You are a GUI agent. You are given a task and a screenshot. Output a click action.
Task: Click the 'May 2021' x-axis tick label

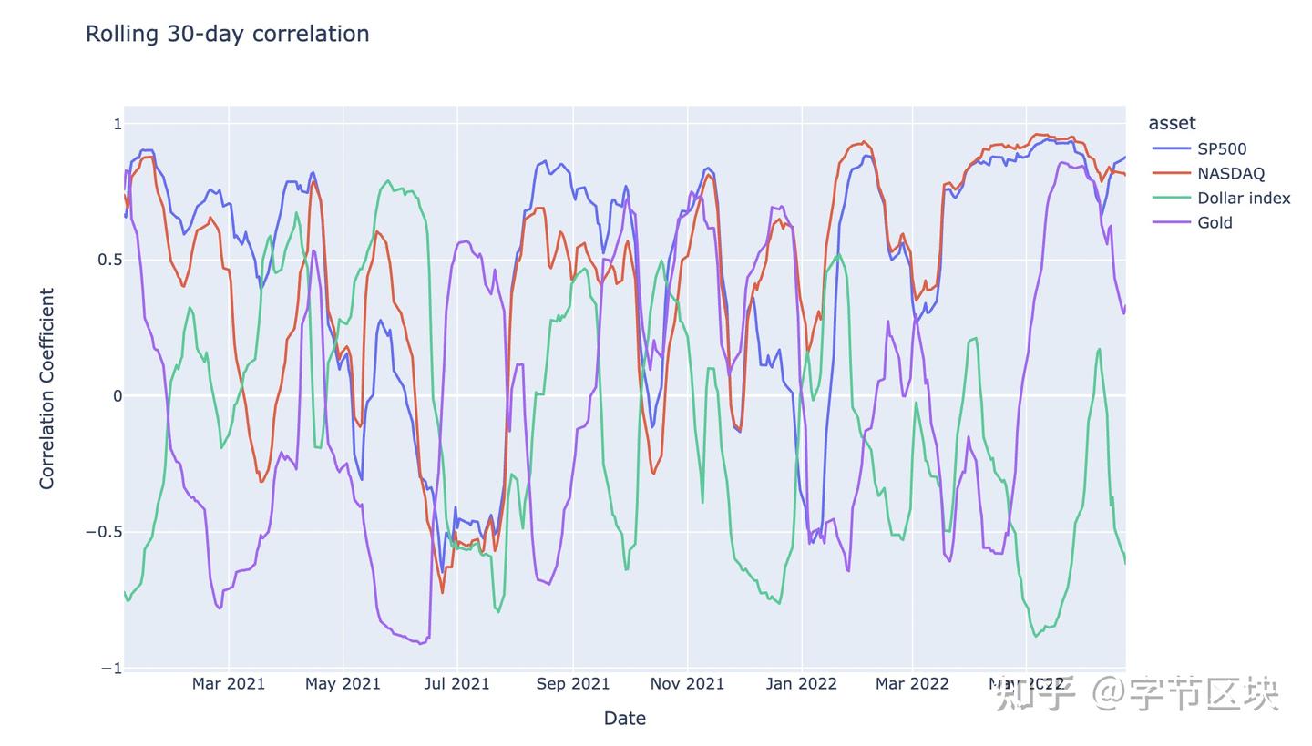pyautogui.click(x=343, y=684)
